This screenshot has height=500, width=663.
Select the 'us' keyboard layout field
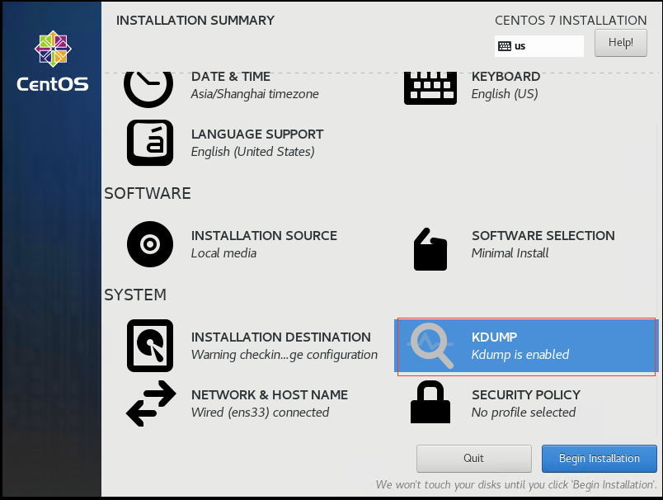539,46
